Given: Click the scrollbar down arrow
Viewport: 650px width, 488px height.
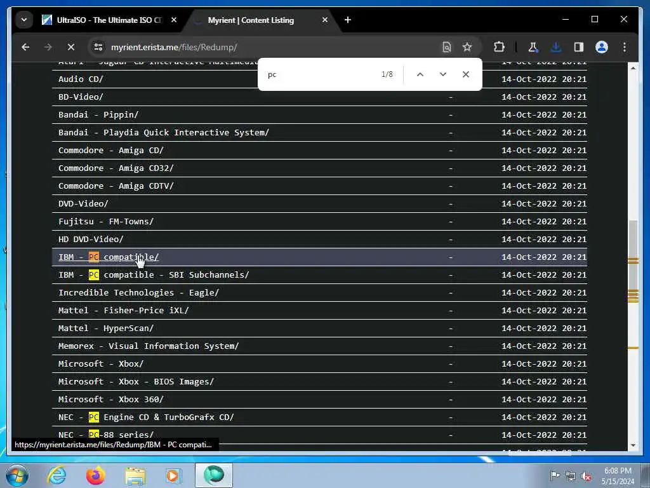Looking at the screenshot, I should [x=633, y=445].
